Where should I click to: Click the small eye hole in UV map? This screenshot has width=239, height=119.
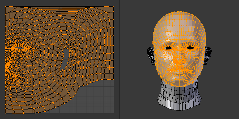(20, 48)
